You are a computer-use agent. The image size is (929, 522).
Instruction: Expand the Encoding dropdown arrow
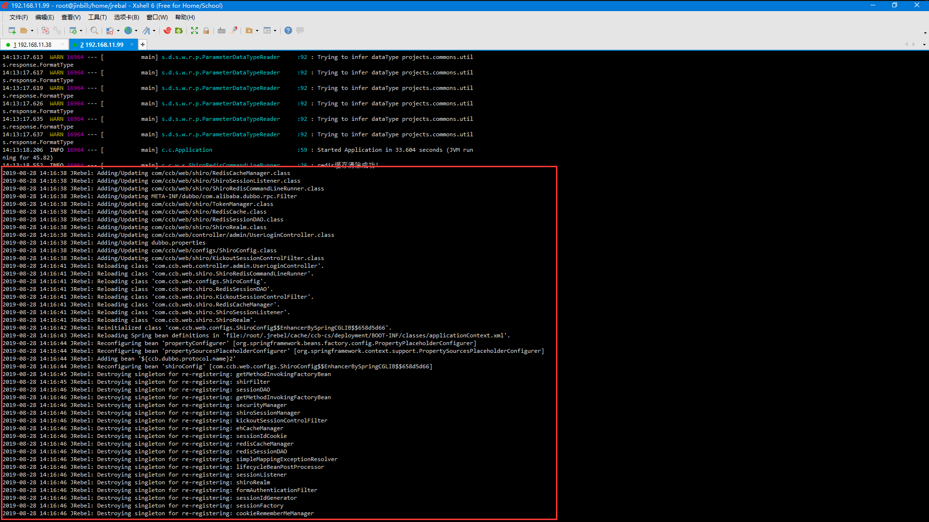point(136,30)
